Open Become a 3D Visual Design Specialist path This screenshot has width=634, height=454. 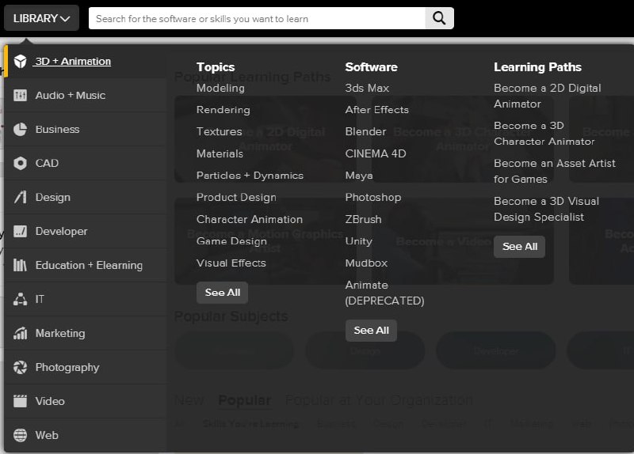click(546, 209)
